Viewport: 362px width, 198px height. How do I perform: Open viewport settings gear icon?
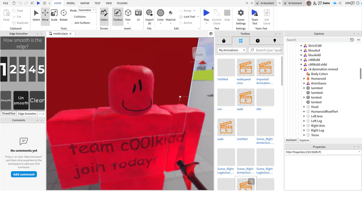click(211, 34)
